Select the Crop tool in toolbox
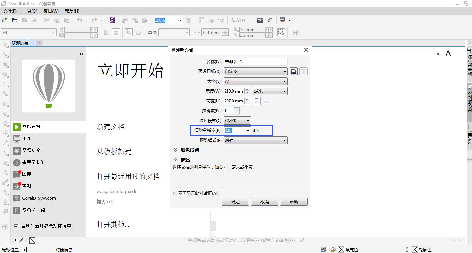This screenshot has height=253, width=472. pos(5,64)
